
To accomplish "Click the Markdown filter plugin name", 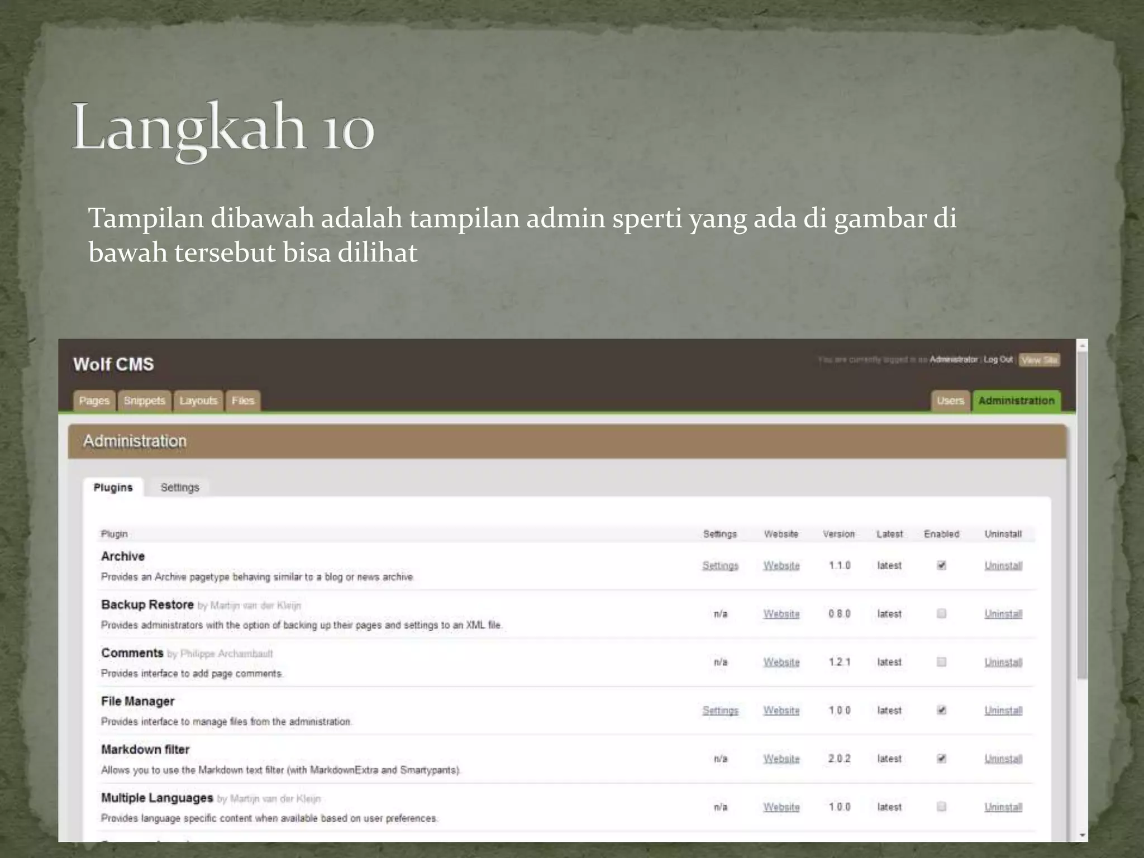I will tap(145, 749).
